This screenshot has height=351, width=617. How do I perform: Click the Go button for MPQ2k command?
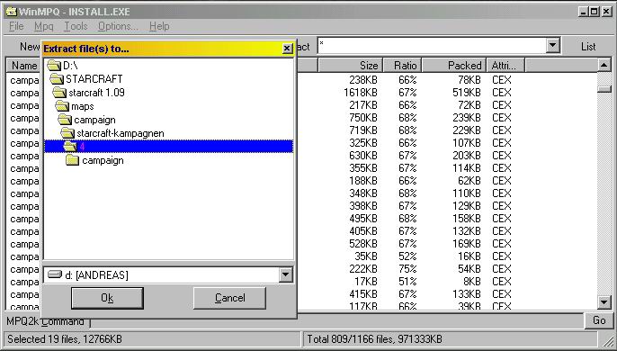599,320
